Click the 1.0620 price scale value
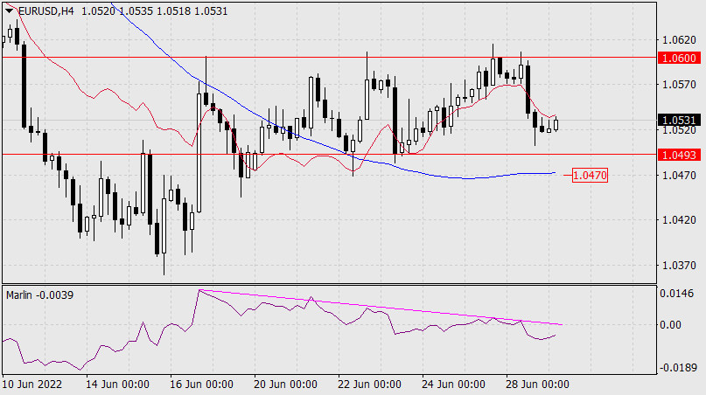This screenshot has height=395, width=706. [x=679, y=40]
